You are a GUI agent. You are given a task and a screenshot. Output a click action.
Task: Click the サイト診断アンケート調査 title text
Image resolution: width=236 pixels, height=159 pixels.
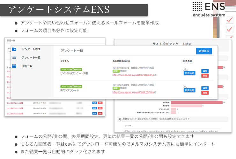point(74,73)
